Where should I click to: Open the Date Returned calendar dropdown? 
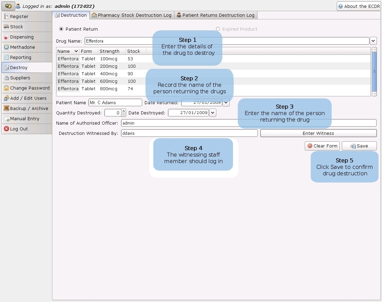(226, 102)
